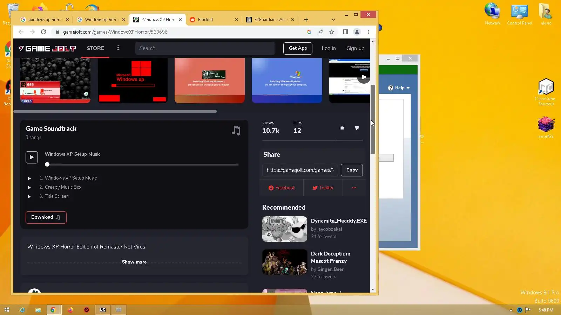Go back in Chrome
Viewport: 561px width, 315px height.
click(21, 32)
